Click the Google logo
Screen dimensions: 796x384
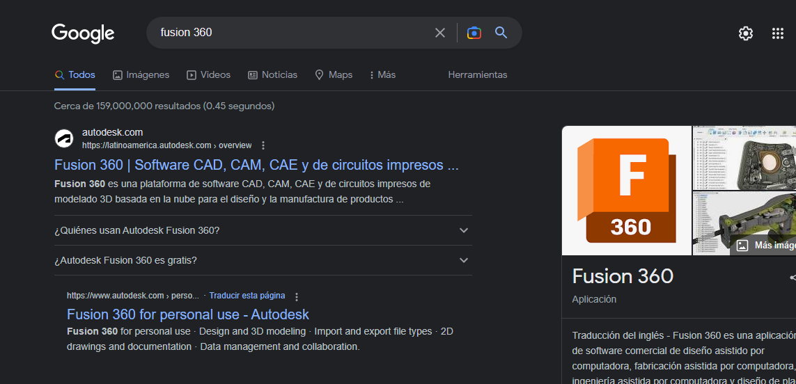(83, 33)
